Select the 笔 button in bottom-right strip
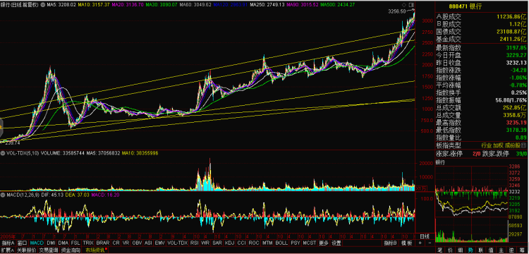Screen dimensions: 529x254 440,250
